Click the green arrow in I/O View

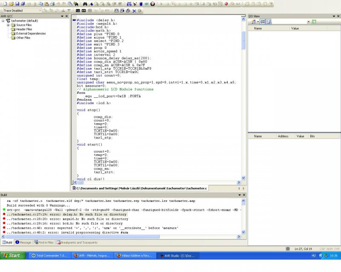(x=314, y=22)
